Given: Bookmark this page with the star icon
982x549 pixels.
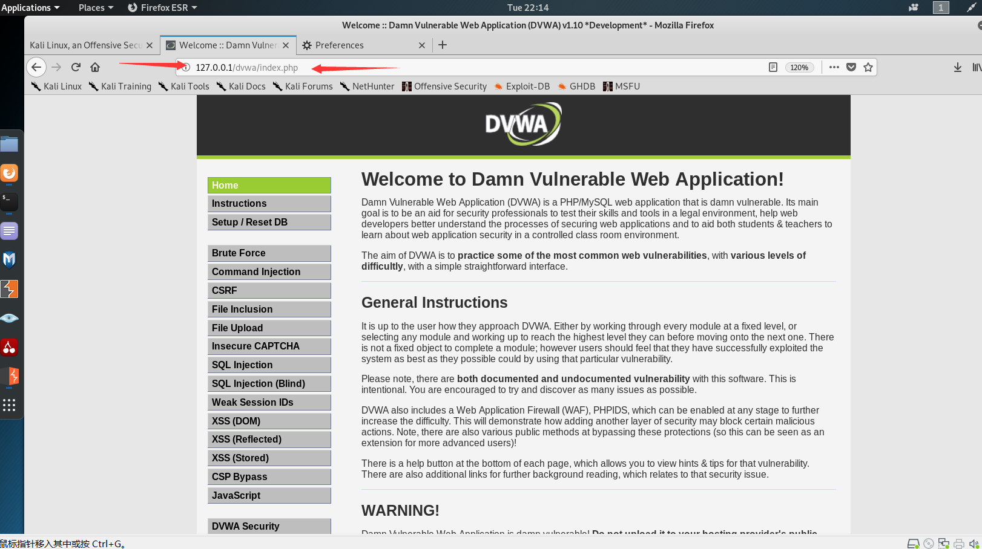Looking at the screenshot, I should click(x=869, y=67).
